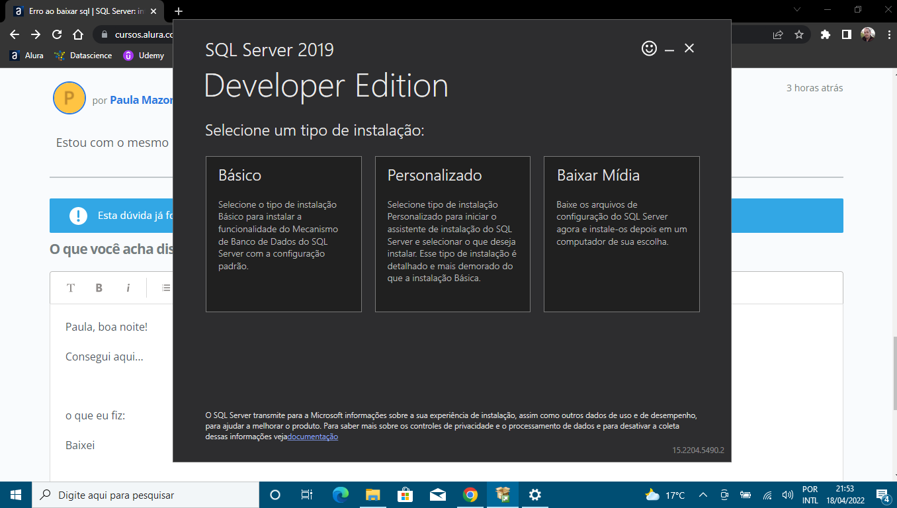Click the info icon in the blue banner
The image size is (897, 508).
[78, 216]
